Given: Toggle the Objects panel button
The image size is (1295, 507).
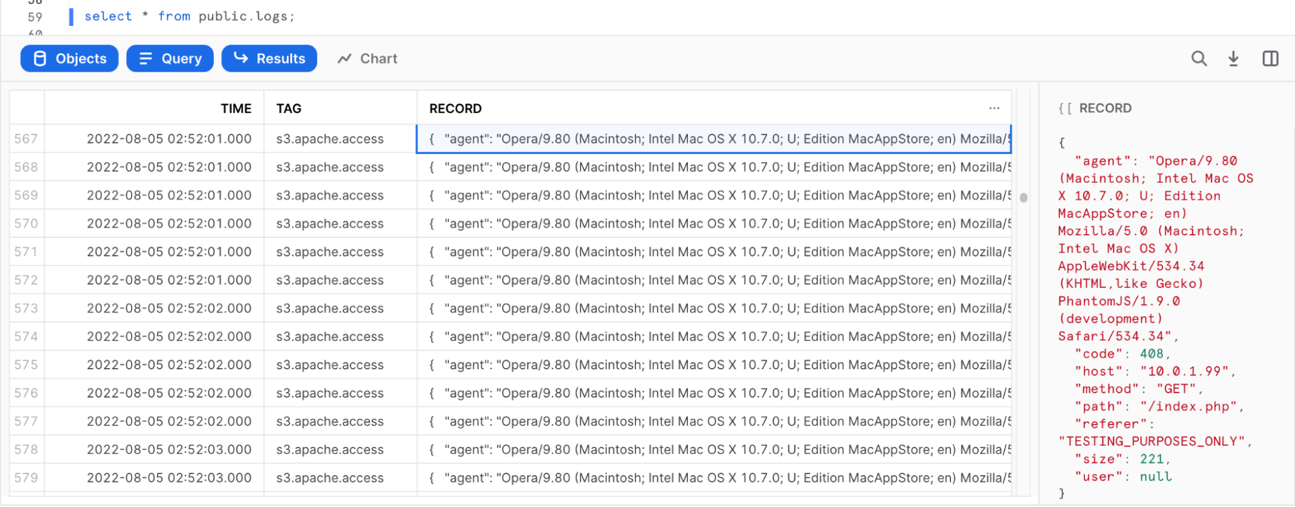Looking at the screenshot, I should pos(69,59).
